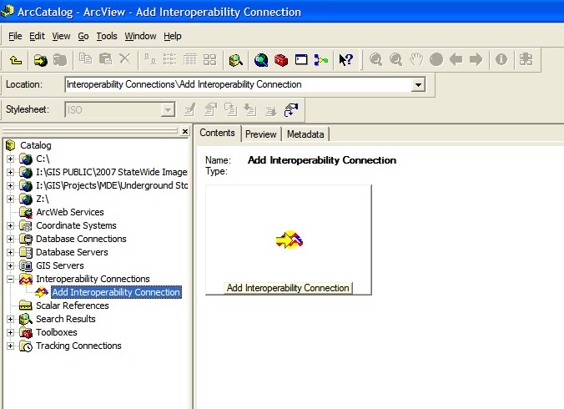Select the Pan hand tool
564x409 pixels.
click(x=416, y=59)
